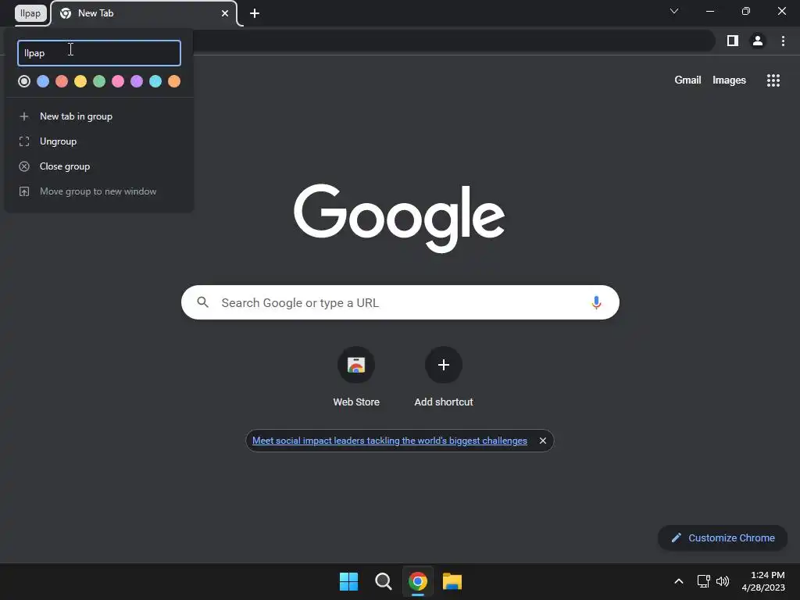The height and width of the screenshot is (600, 800).
Task: Open the Web Store shortcut
Action: pos(356,377)
